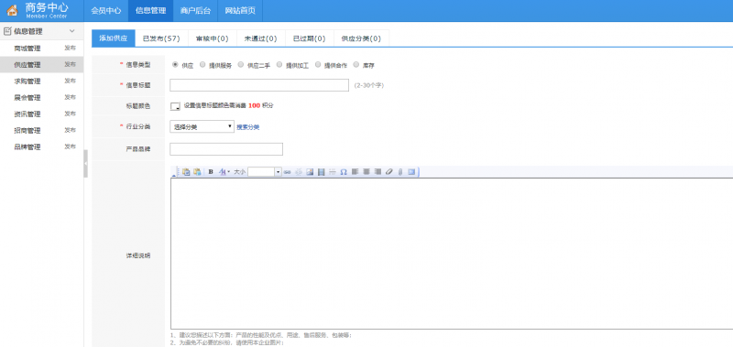Viewport: 733px width, 347px height.
Task: Click 发布 next to 展会管理
Action: (x=71, y=97)
